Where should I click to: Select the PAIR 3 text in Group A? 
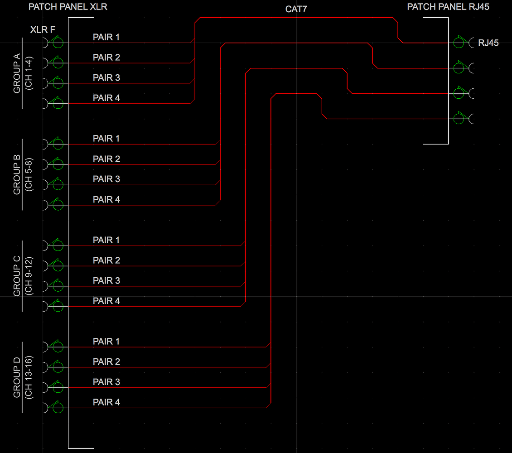106,77
